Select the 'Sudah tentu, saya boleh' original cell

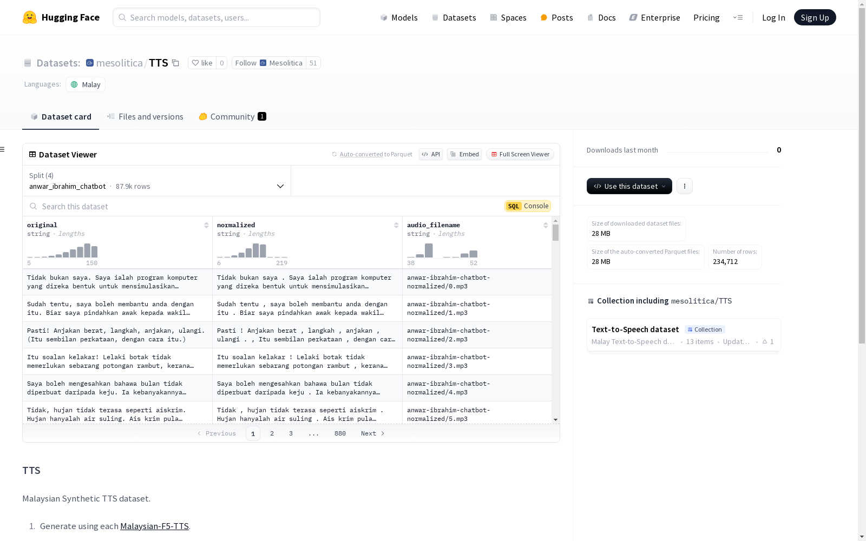pos(117,308)
